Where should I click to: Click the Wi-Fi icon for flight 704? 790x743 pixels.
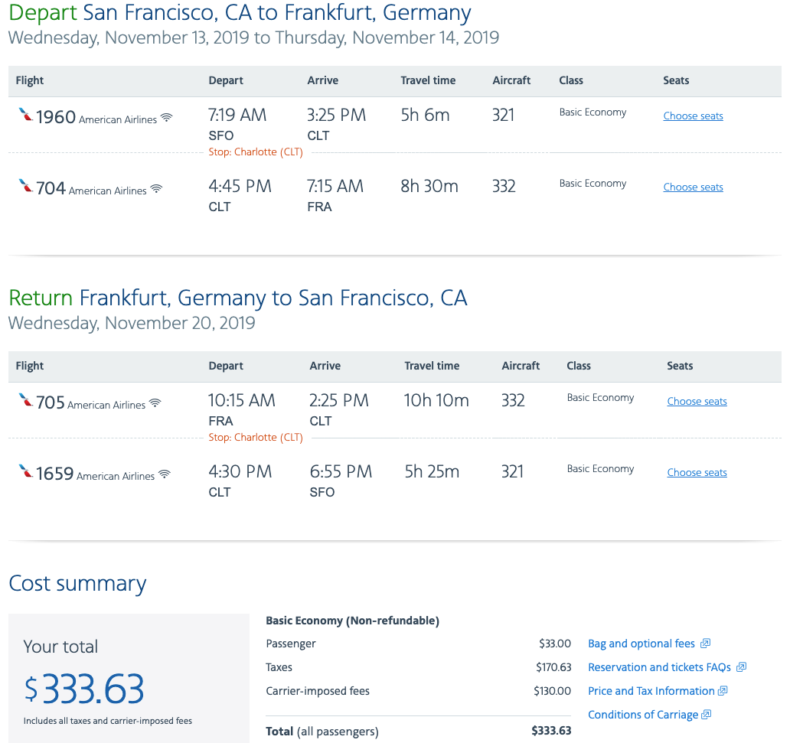[156, 189]
